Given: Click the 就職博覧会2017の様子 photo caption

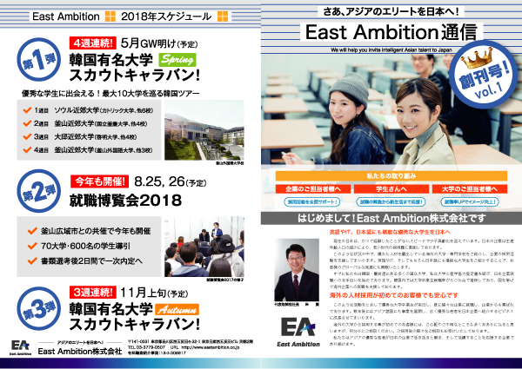Looking at the screenshot, I should 225,280.
